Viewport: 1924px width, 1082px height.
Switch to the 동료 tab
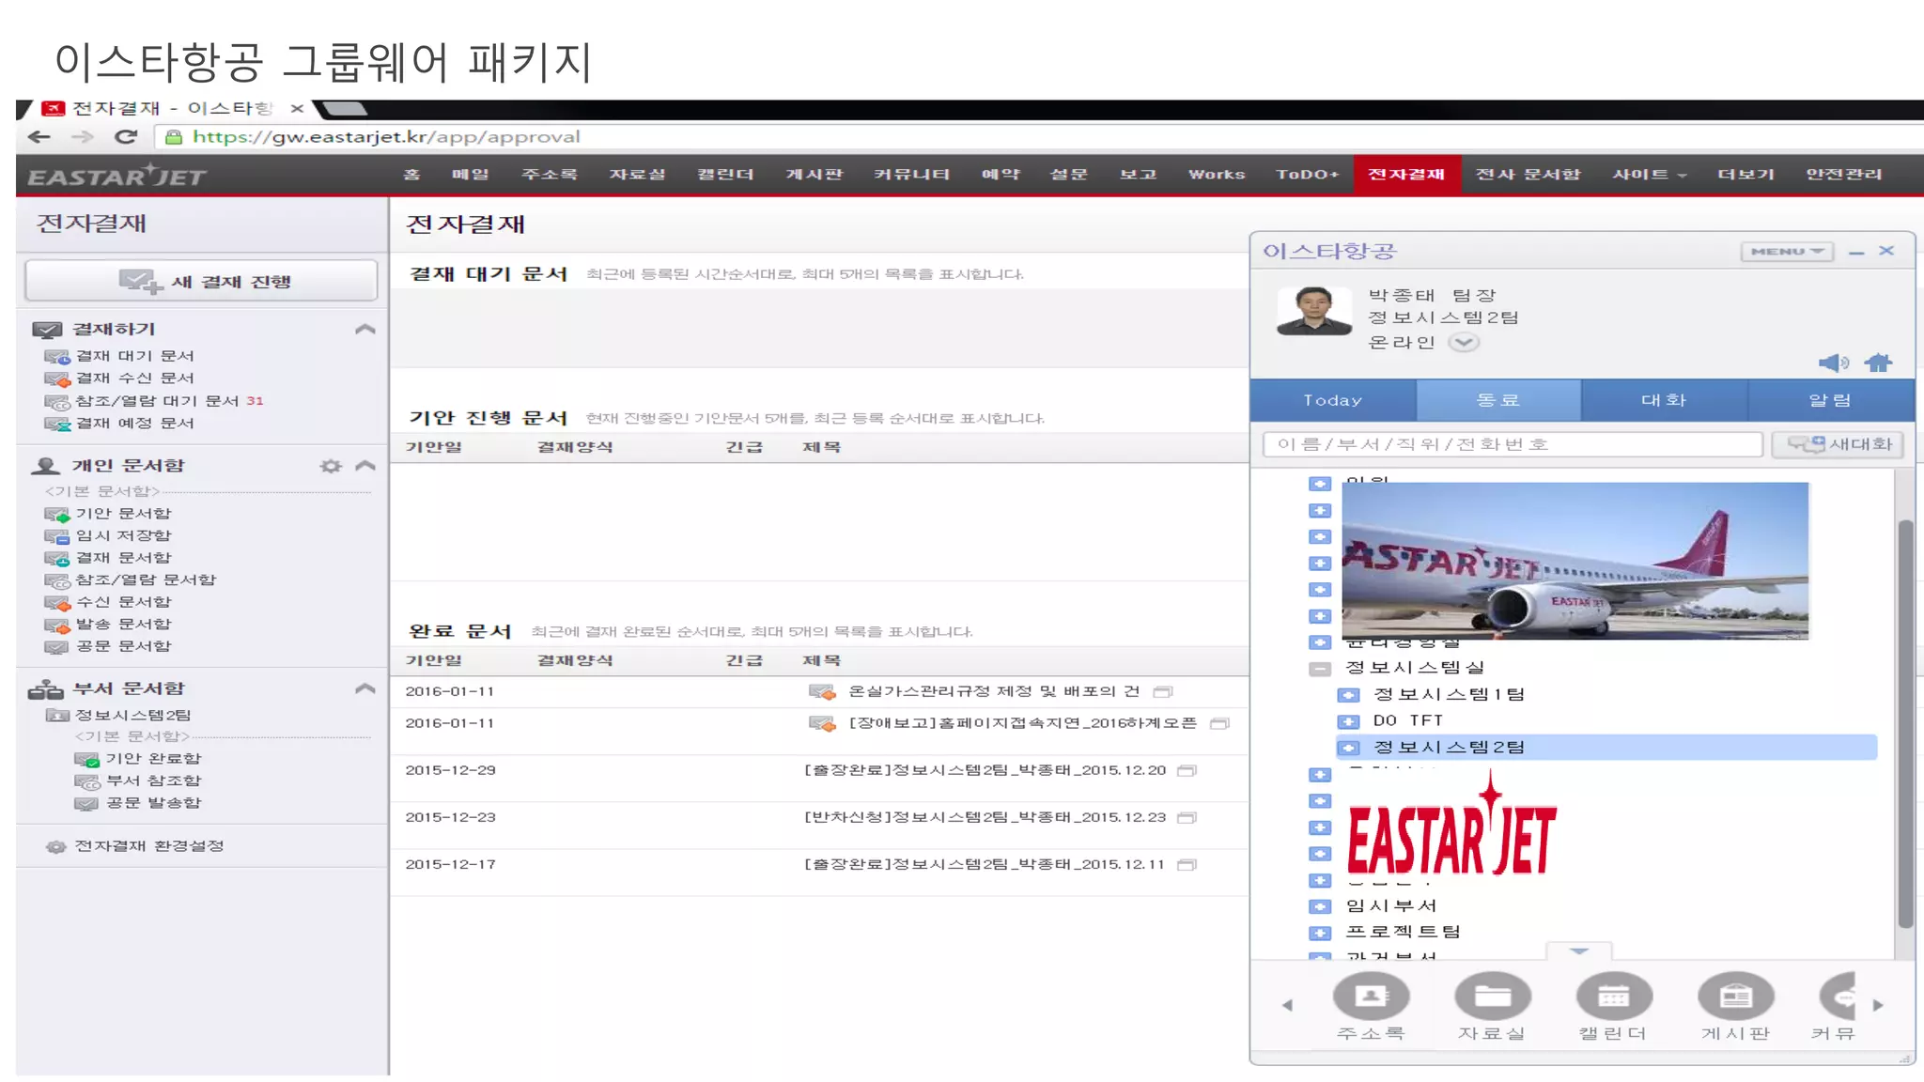pos(1498,400)
